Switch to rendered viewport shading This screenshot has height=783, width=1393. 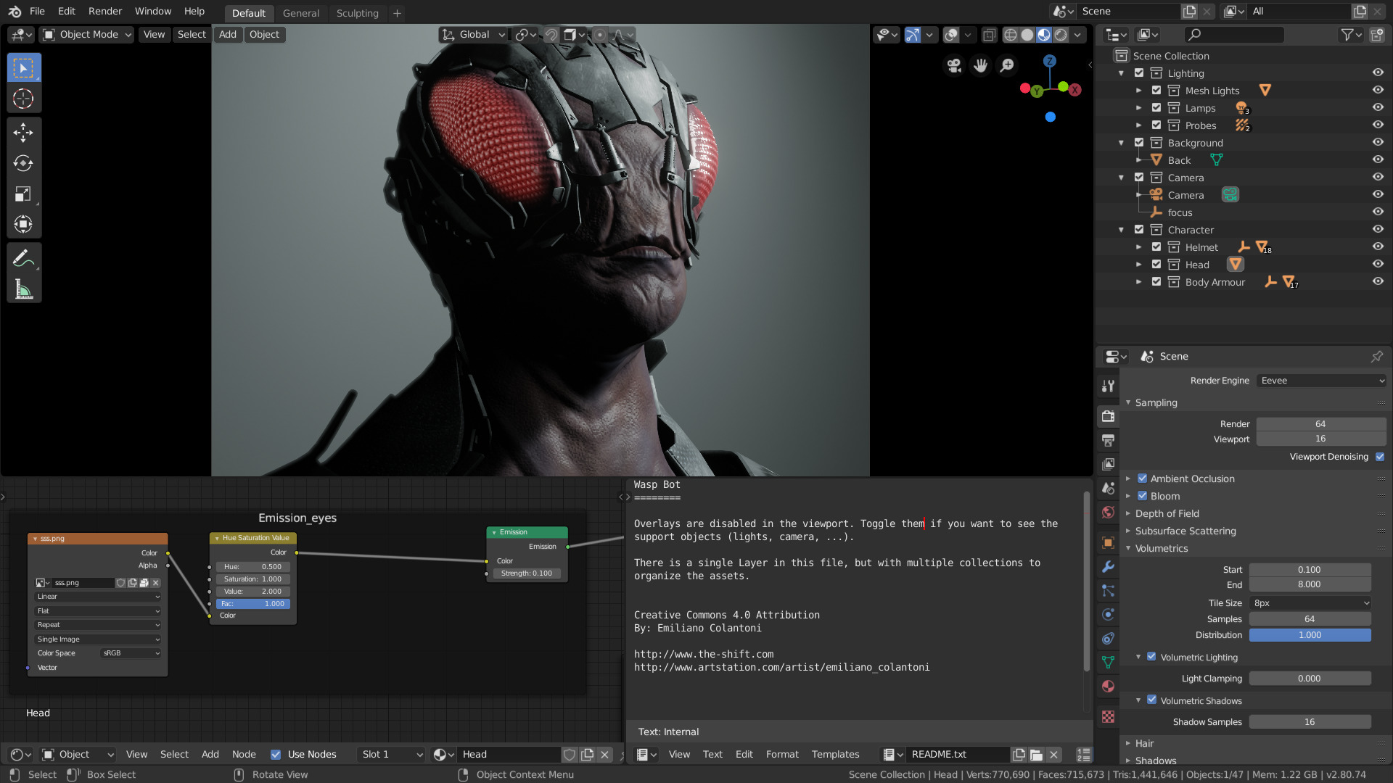(1061, 35)
